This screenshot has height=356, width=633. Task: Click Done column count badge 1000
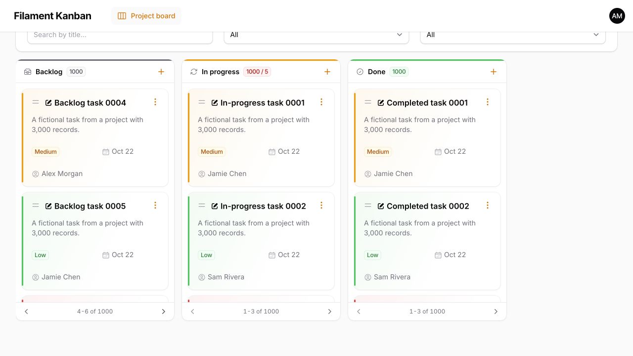click(x=399, y=72)
